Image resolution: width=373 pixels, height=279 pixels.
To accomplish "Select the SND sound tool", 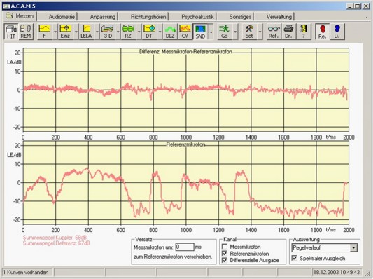I will tap(200, 32).
